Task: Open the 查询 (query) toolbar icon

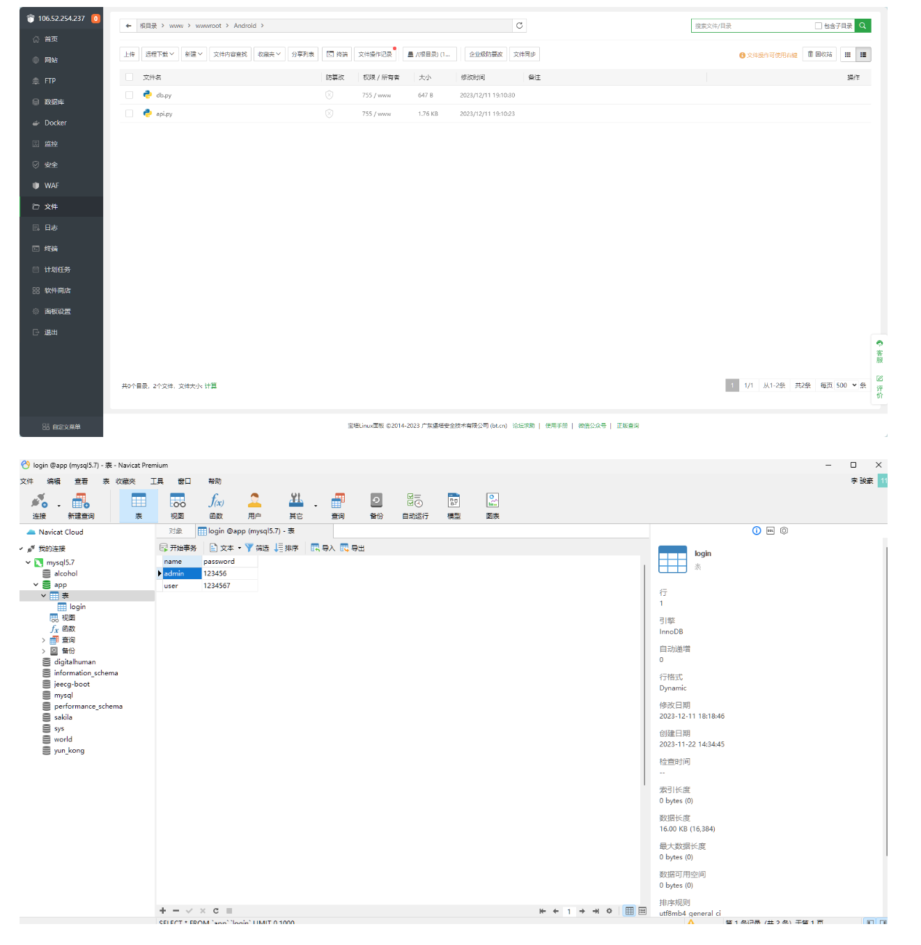Action: [338, 505]
